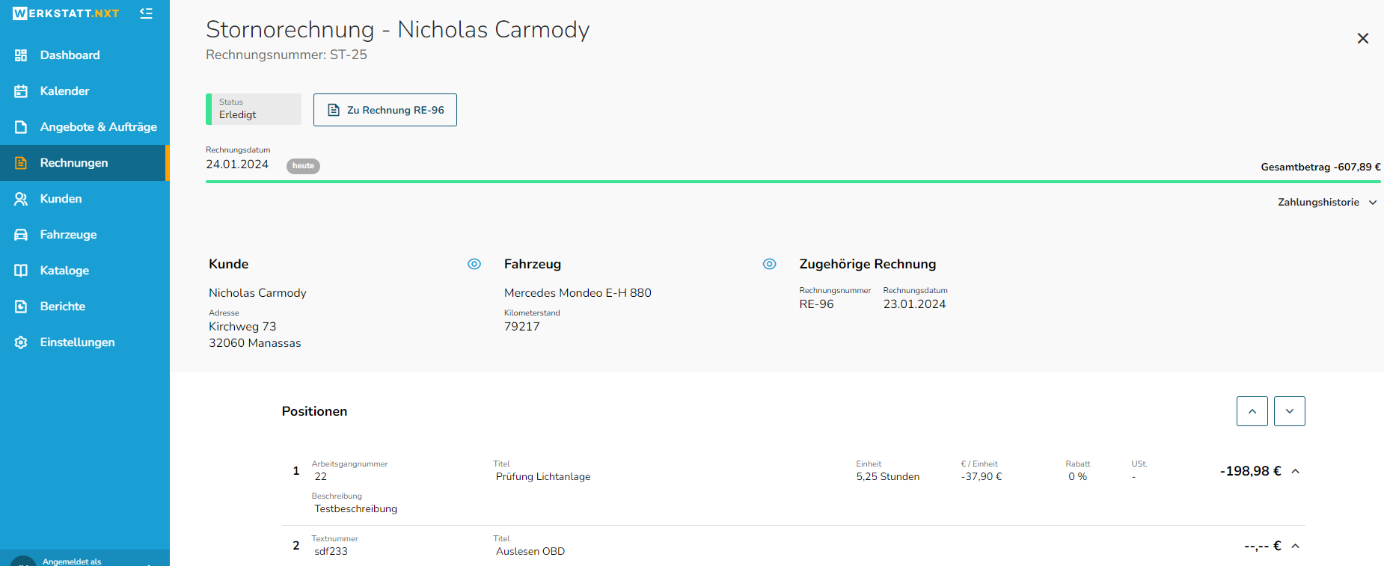Click Zu Rechnung RE-96 button
1384x566 pixels.
tap(385, 110)
